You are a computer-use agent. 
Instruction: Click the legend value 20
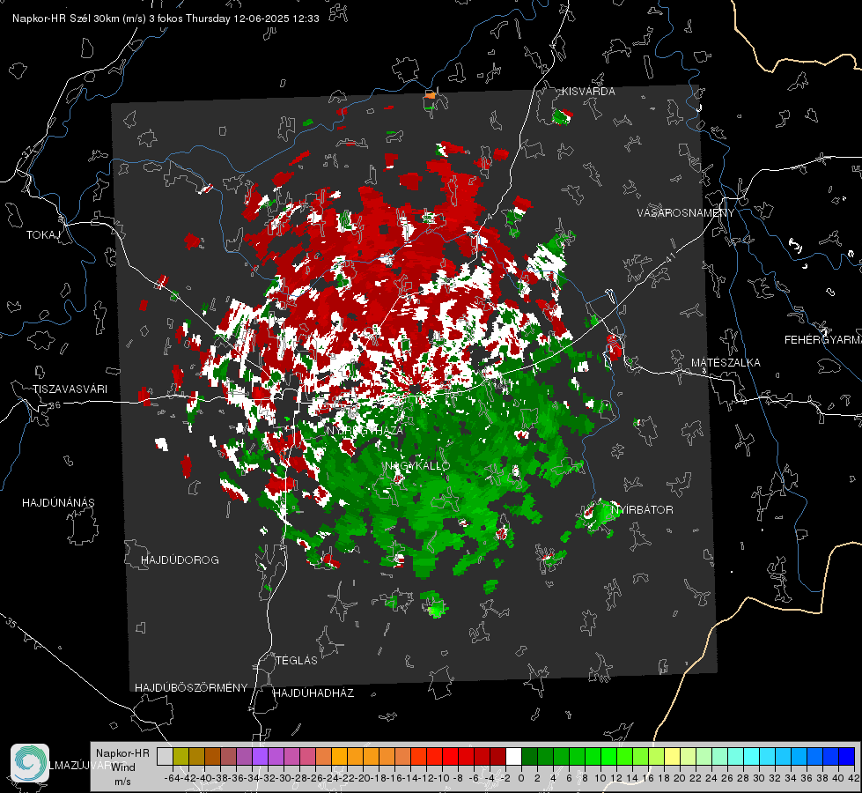point(680,778)
